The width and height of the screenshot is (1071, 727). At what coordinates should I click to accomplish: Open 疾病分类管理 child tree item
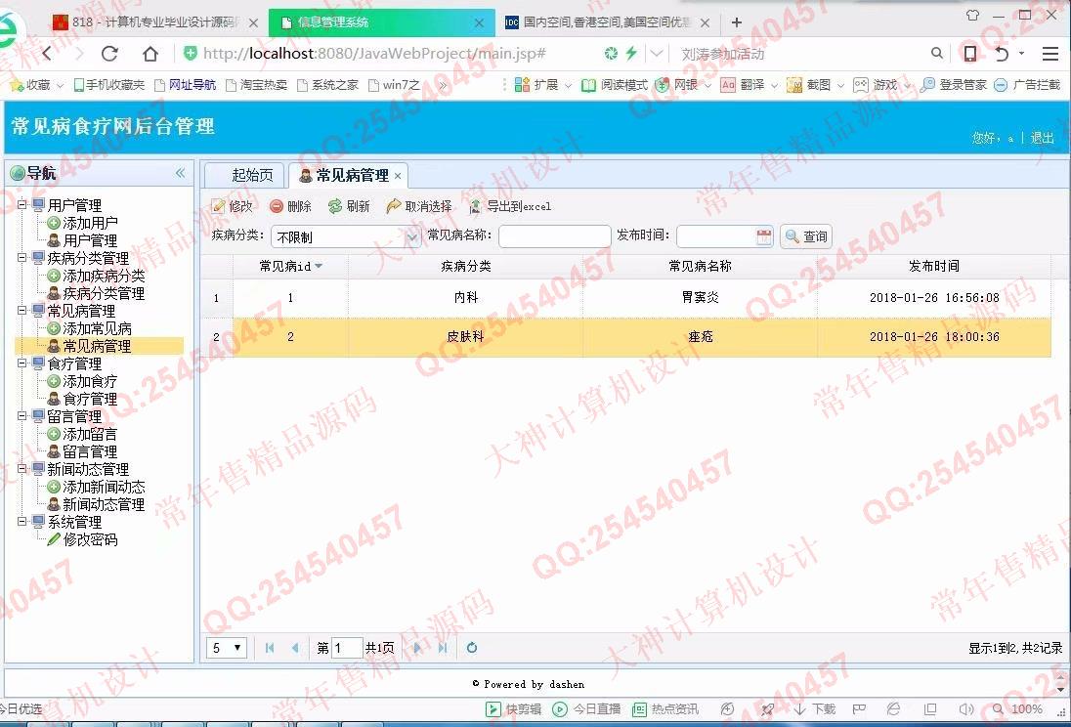tap(97, 294)
